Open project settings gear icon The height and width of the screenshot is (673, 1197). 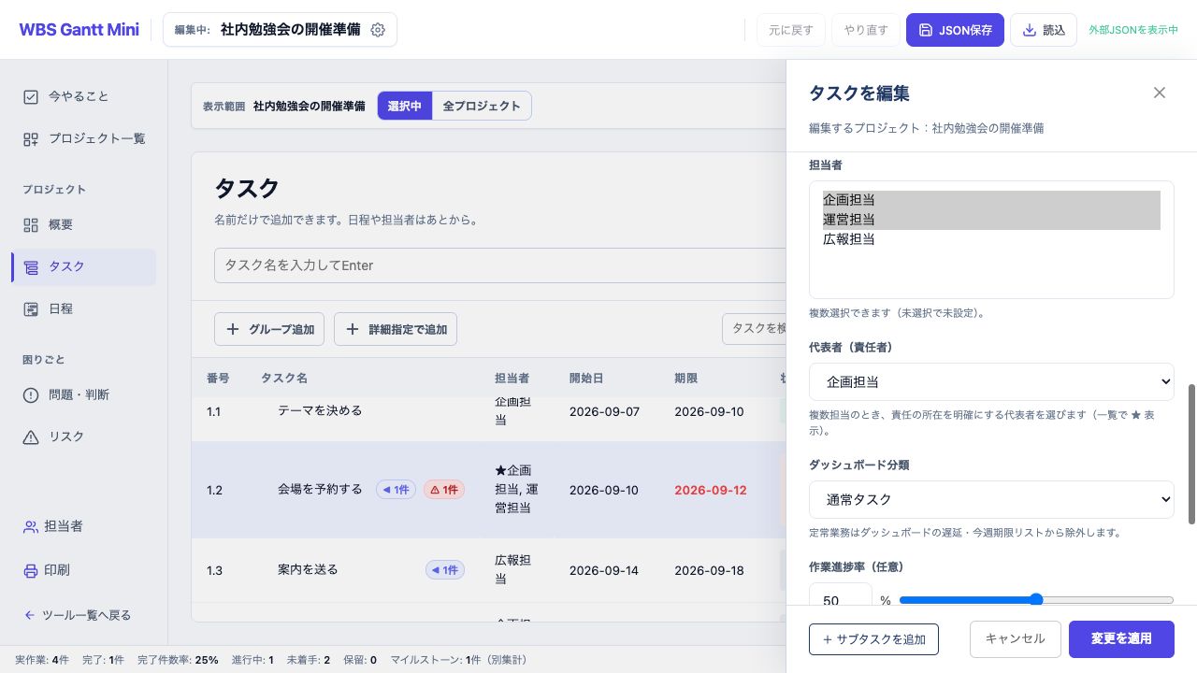pos(378,30)
